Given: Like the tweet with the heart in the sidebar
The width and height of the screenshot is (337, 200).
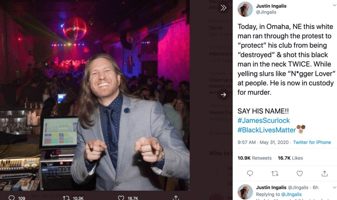Looking at the screenshot, I should coord(300,173).
